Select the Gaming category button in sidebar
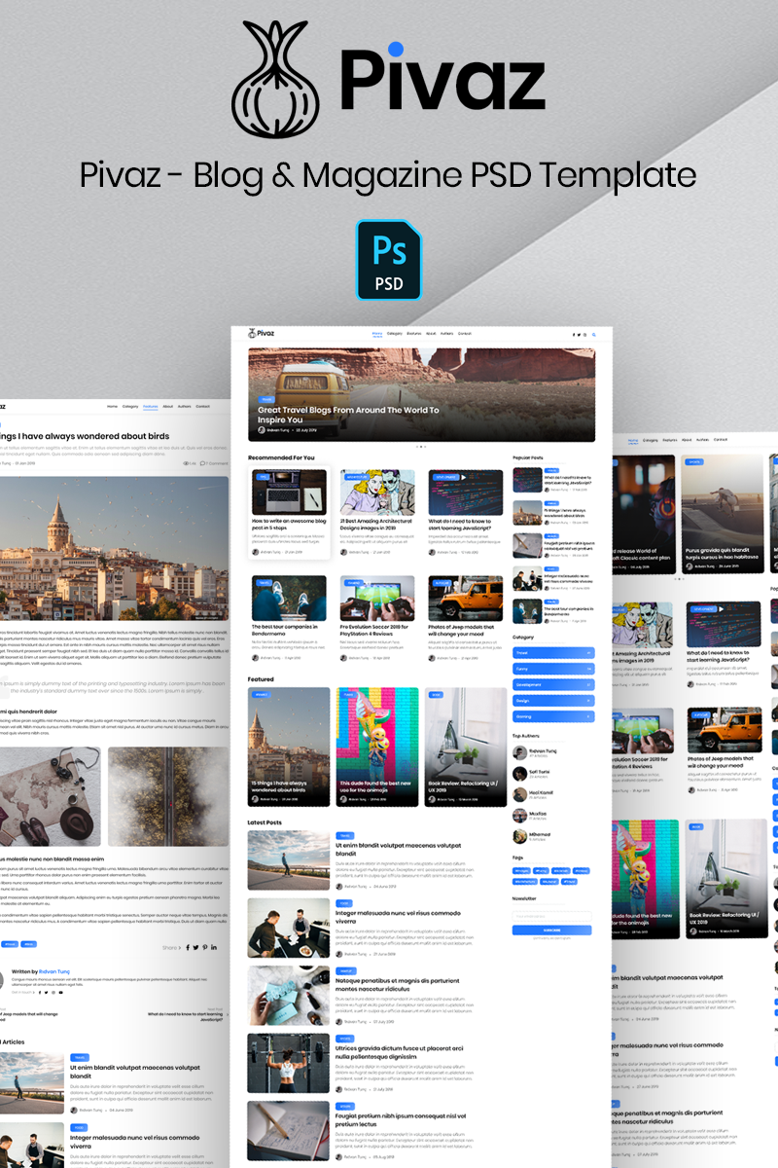This screenshot has height=1168, width=778. coord(552,715)
